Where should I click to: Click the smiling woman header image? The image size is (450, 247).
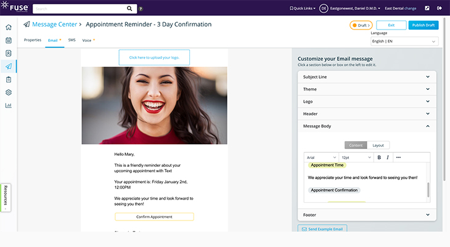click(x=154, y=105)
